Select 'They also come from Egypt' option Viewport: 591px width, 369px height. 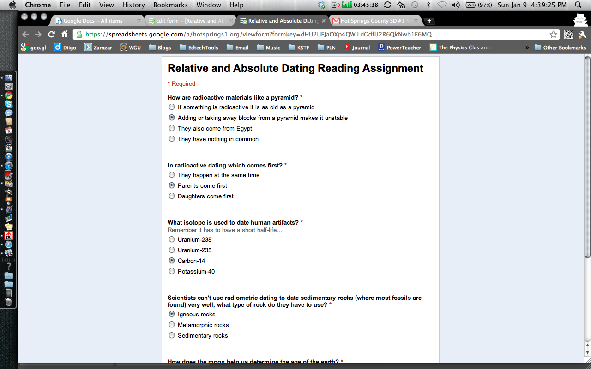(x=172, y=128)
